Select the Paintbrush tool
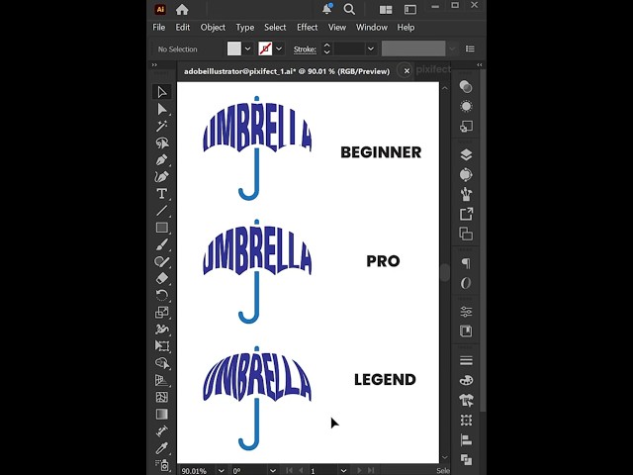 pos(162,244)
